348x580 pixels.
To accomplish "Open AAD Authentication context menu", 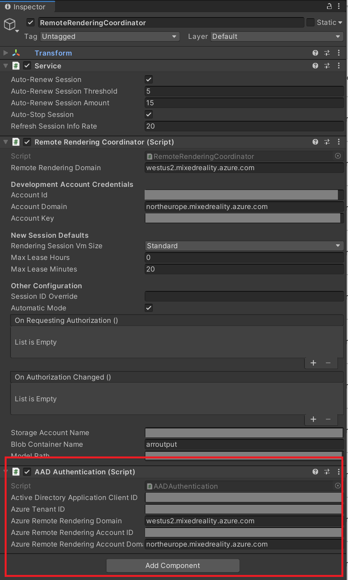I will 339,472.
